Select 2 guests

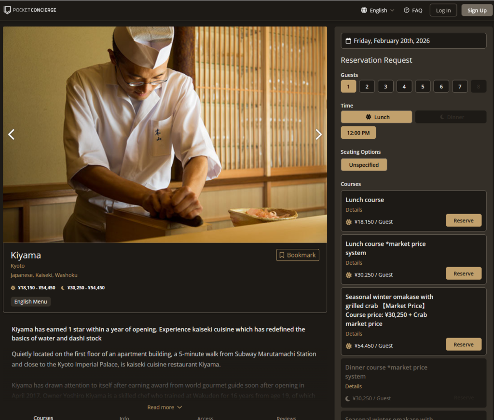(x=367, y=86)
